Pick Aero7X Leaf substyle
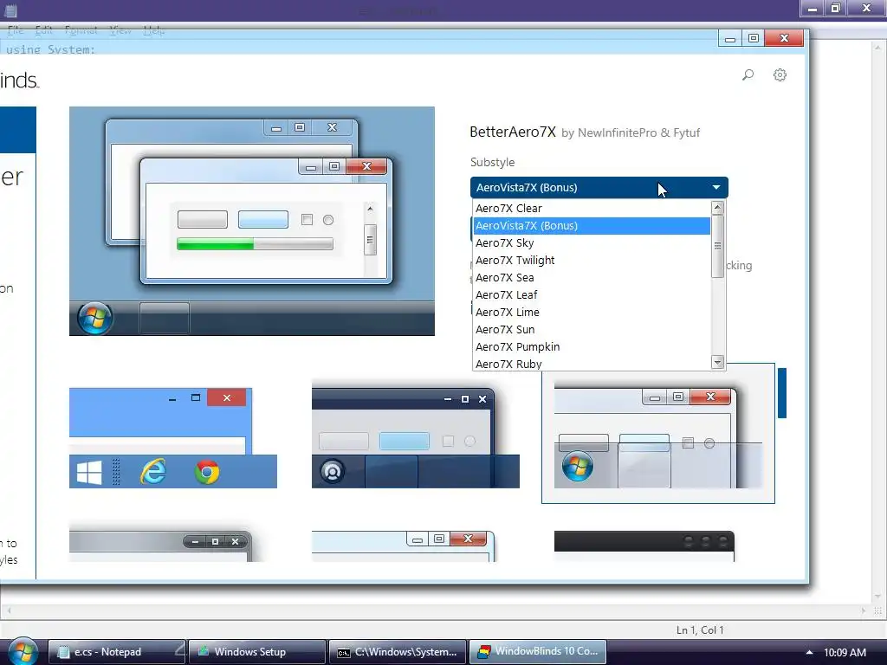 click(x=592, y=294)
